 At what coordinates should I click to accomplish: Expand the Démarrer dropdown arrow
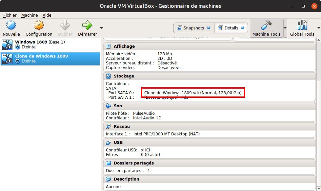point(101,28)
